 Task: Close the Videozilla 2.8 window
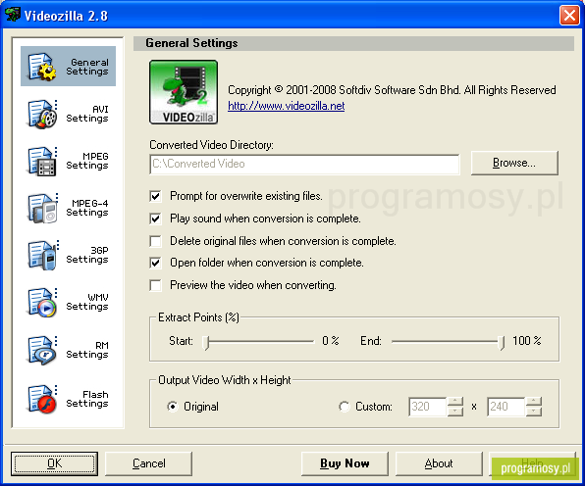[569, 16]
